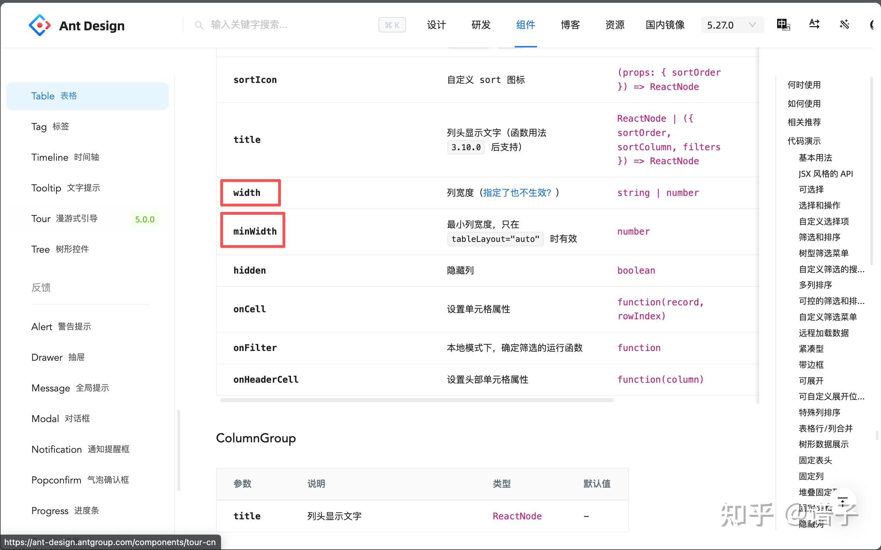Viewport: 881px width, 550px height.
Task: Jump to 带边框 anchor
Action: 811,365
